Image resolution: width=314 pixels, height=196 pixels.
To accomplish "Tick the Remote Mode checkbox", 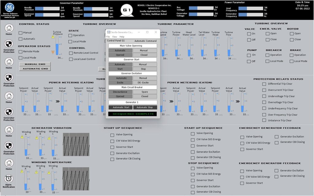I will 21,52.
